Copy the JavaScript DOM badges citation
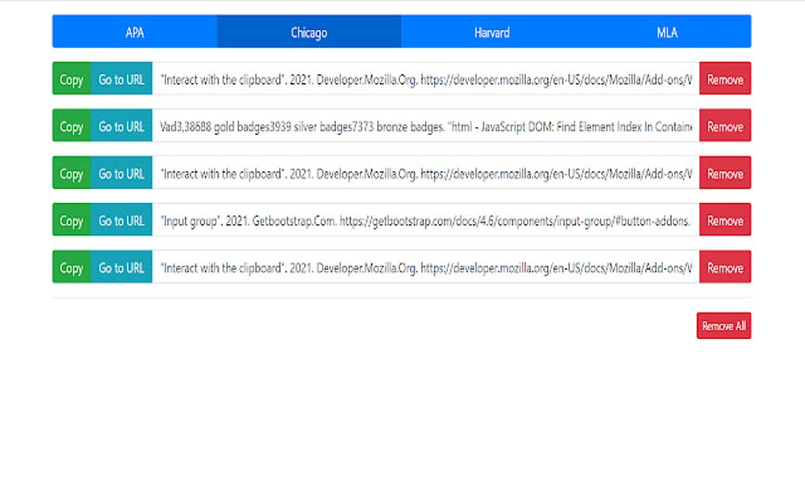The height and width of the screenshot is (504, 805). coord(70,126)
